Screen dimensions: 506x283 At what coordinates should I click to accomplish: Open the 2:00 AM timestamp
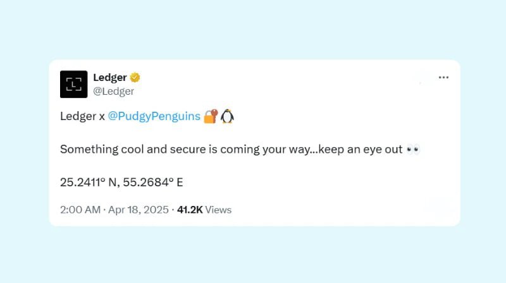[80, 210]
